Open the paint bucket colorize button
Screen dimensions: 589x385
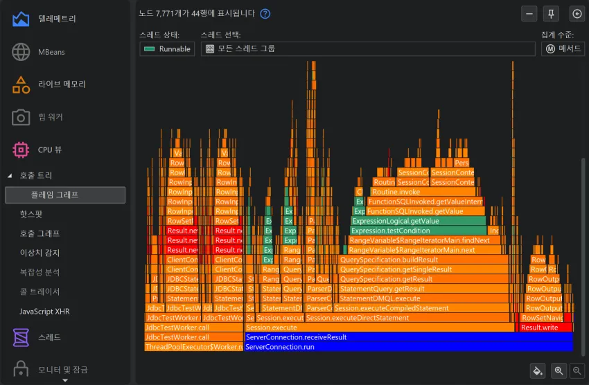538,370
